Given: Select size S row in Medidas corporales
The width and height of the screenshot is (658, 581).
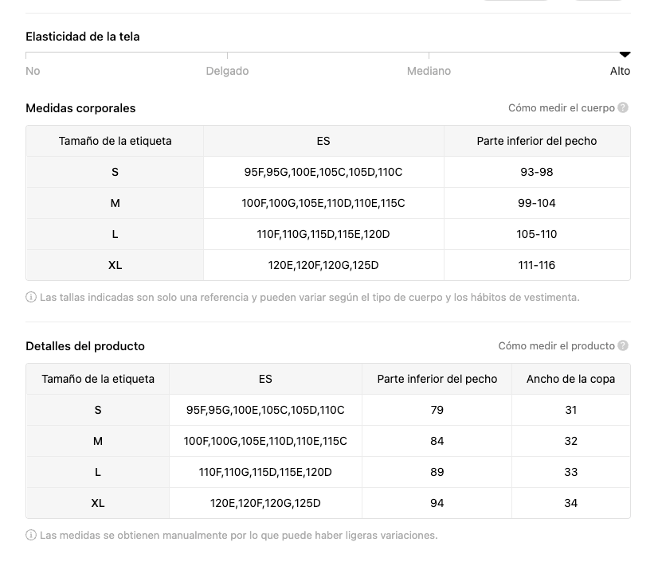Looking at the screenshot, I should point(115,172).
